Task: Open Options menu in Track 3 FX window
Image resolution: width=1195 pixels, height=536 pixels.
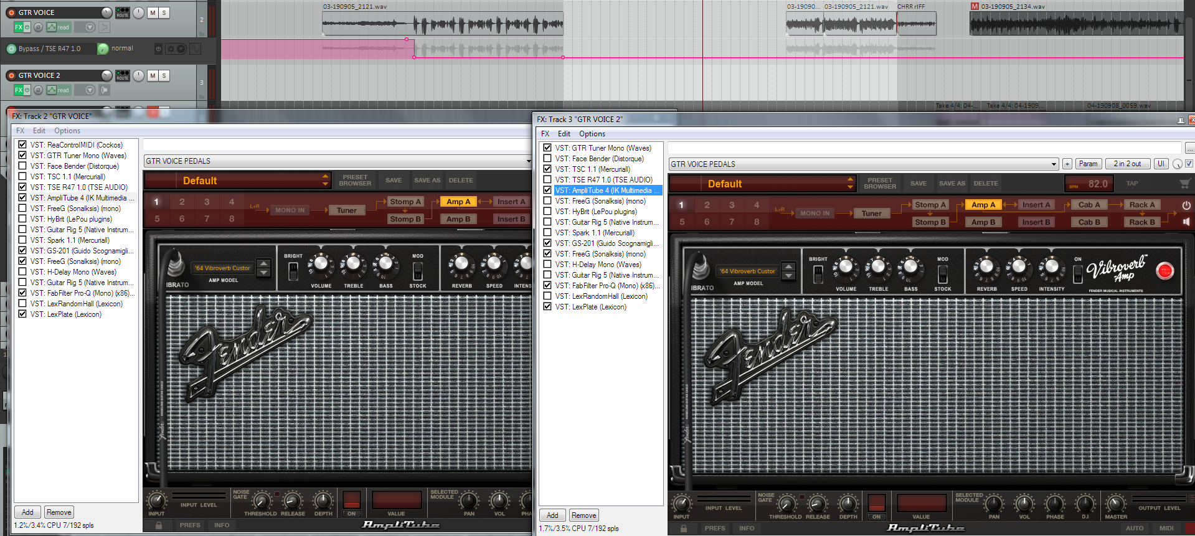Action: 592,134
